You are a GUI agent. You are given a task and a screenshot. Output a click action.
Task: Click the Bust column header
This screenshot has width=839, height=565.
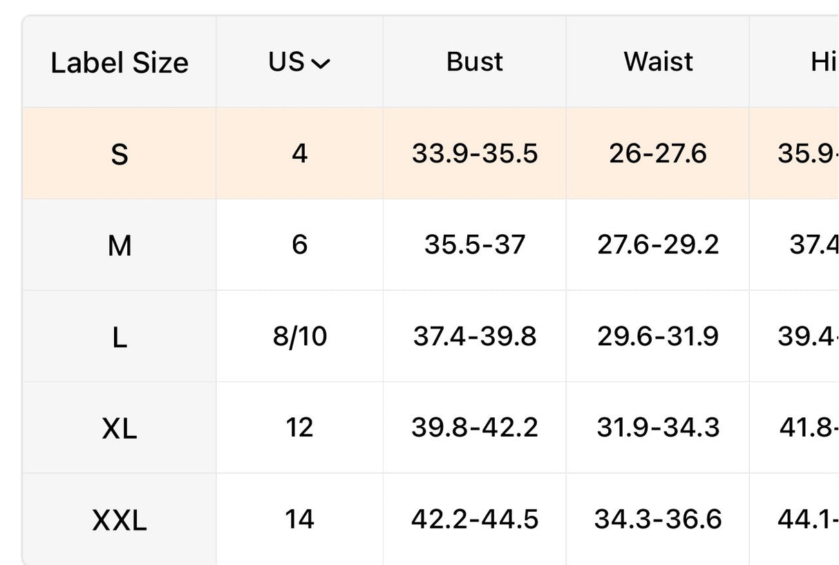point(475,62)
